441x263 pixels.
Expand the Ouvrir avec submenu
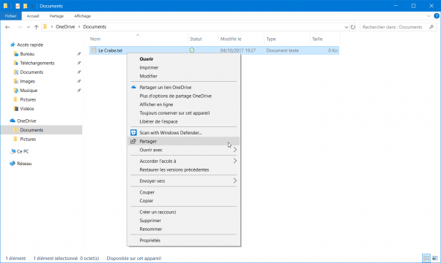click(x=183, y=150)
